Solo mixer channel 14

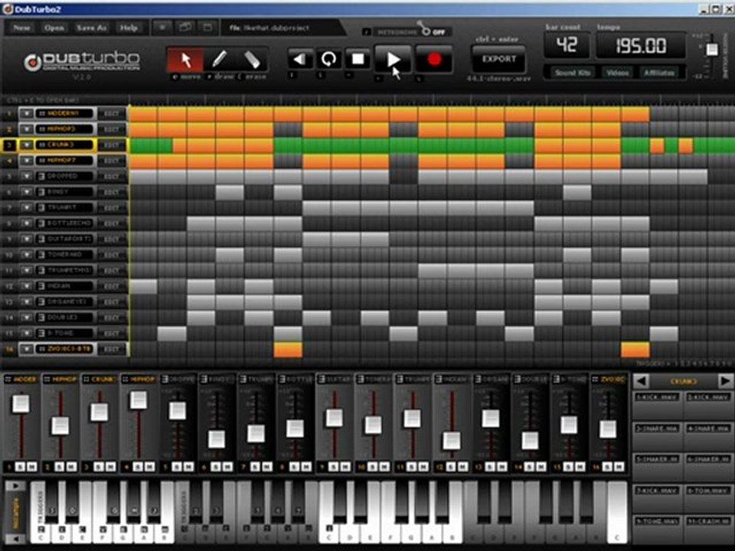point(529,467)
